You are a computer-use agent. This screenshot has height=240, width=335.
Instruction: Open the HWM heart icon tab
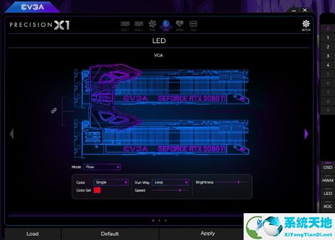point(180,26)
